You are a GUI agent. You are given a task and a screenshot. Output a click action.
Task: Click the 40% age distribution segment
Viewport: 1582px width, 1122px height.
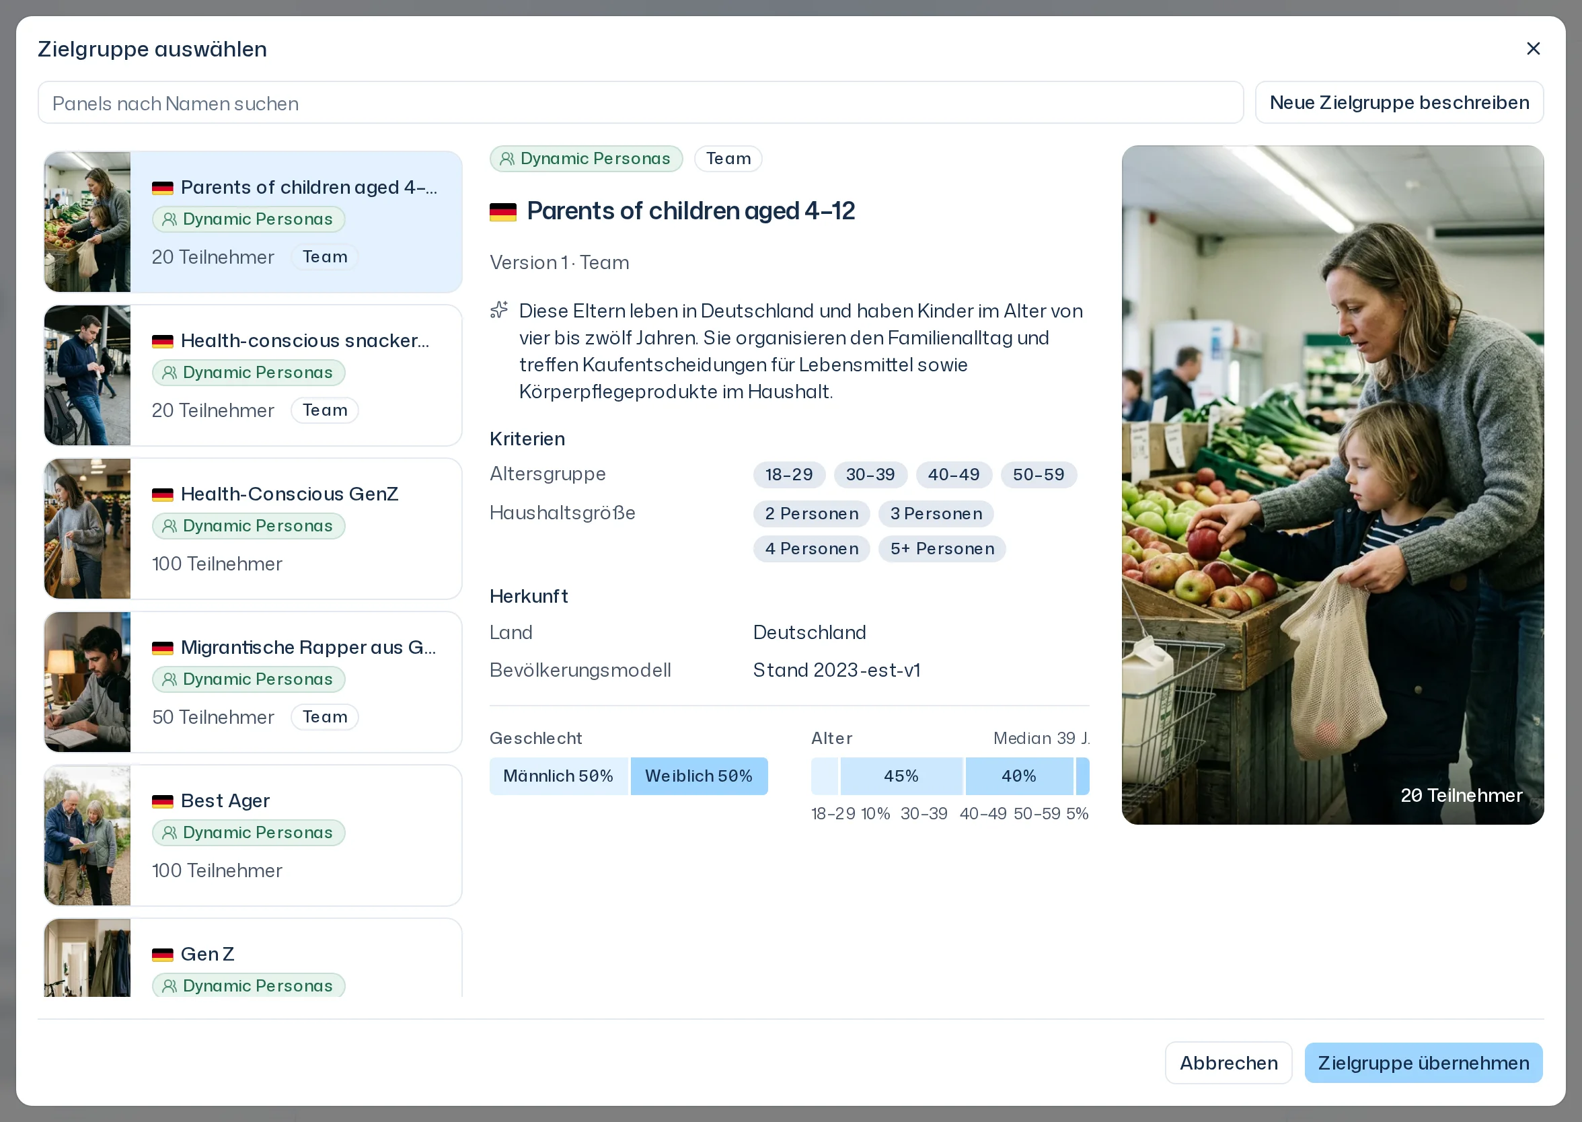tap(1019, 776)
